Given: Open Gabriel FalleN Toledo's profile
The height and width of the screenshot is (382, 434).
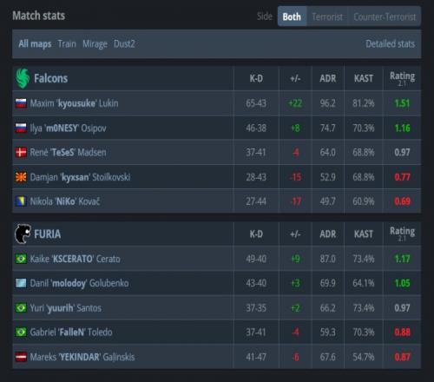Looking at the screenshot, I should click(71, 333).
